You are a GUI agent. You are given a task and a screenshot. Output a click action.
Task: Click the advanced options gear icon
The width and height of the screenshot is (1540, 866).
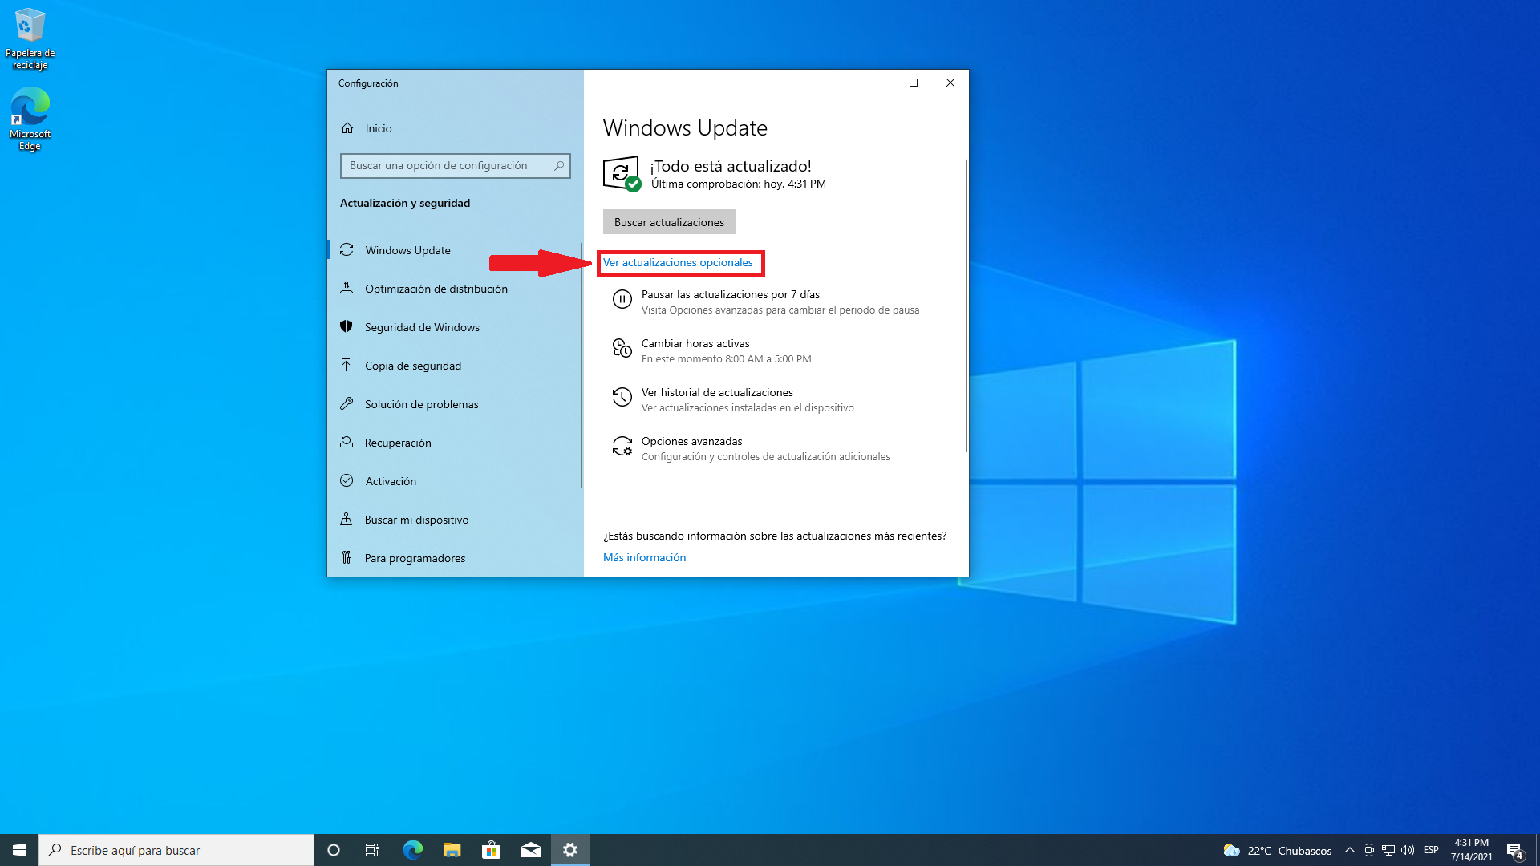point(622,446)
